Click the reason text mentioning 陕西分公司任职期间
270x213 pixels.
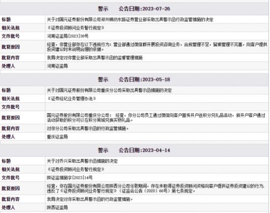click(156, 188)
